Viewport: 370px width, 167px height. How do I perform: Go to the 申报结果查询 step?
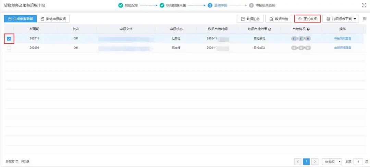[266, 5]
